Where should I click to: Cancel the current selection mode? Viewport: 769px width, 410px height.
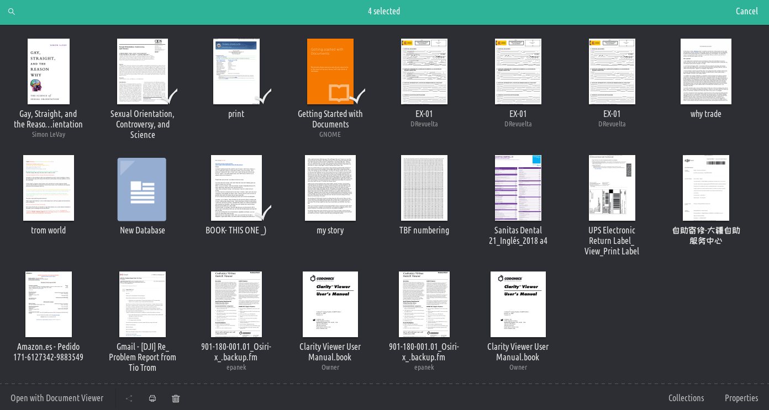(x=747, y=11)
